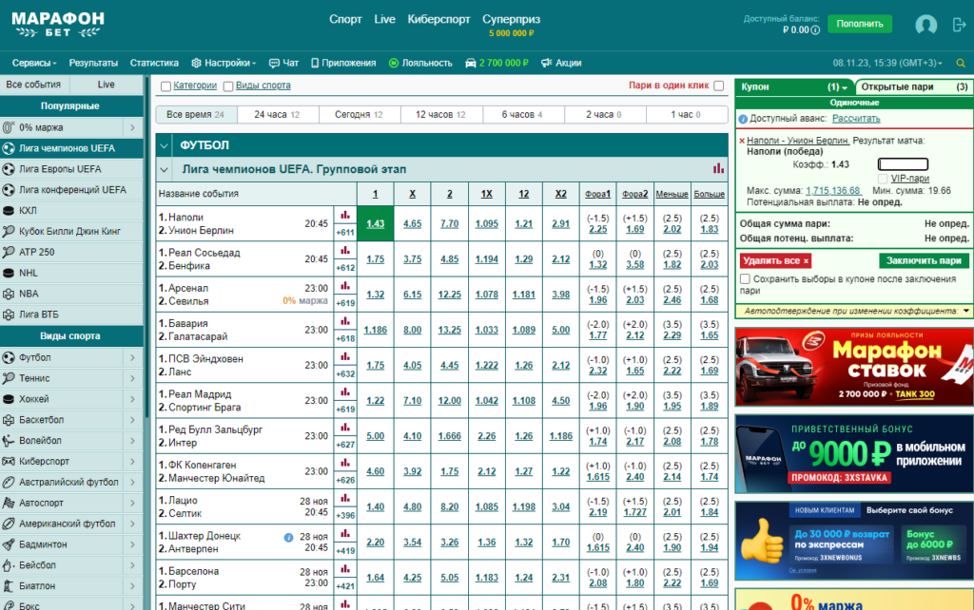Click the search magnifier icon

961,64
